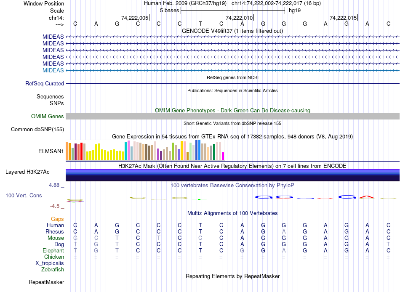This screenshot has height=292, width=400.
Task: Click the 74,222,010 ruler position marker
Action: 239,18
